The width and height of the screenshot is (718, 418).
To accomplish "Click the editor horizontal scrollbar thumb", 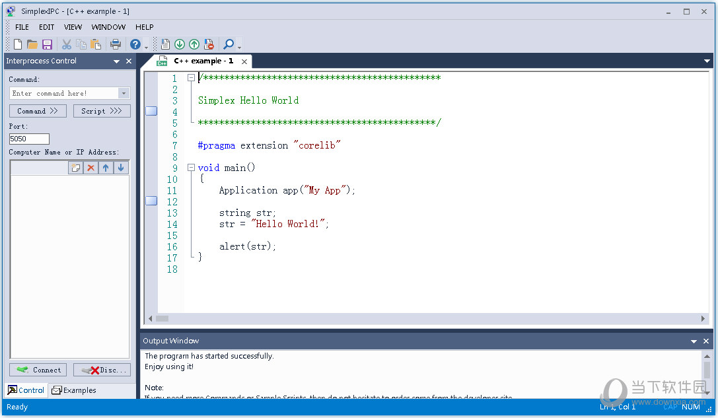I will (162, 319).
